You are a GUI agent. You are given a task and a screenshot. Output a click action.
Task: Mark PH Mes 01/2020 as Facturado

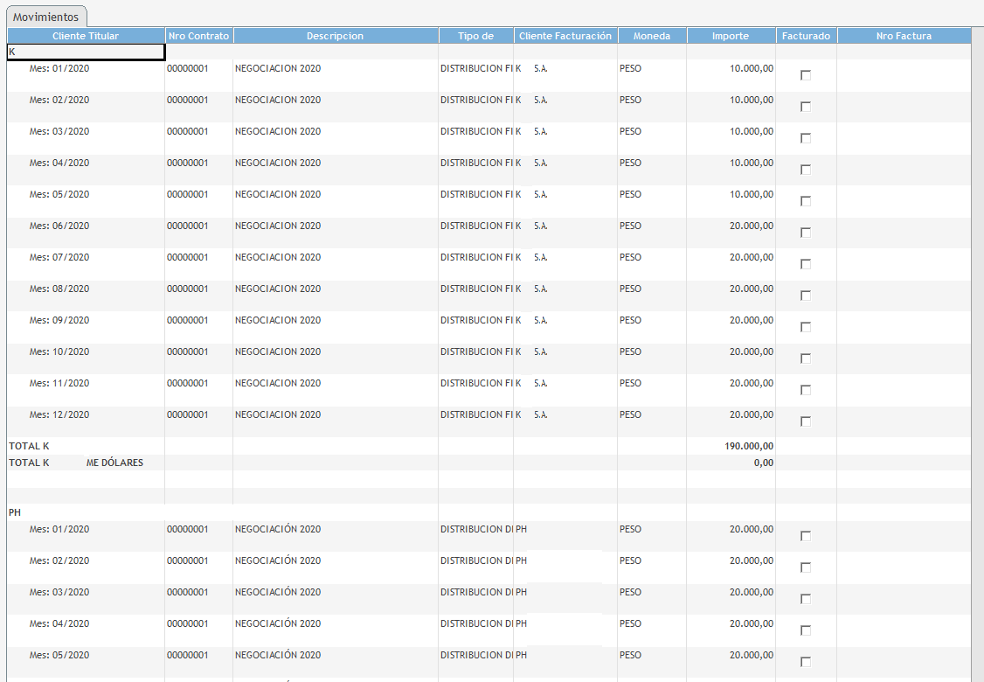coord(806,536)
